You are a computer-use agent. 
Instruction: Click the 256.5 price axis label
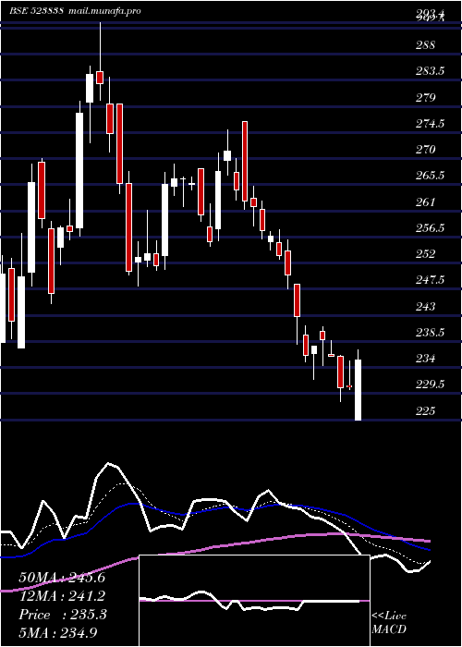[x=430, y=228]
